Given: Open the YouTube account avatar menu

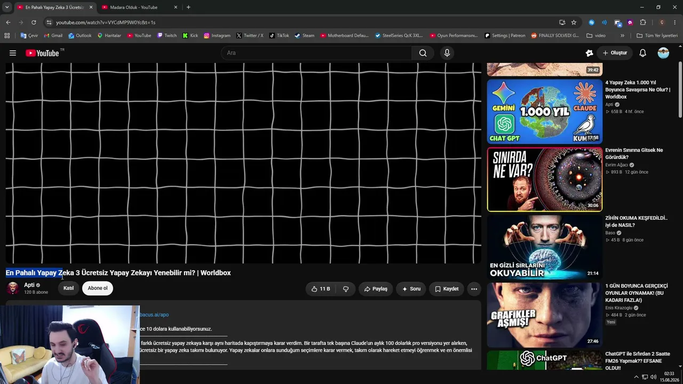Looking at the screenshot, I should click(x=663, y=53).
